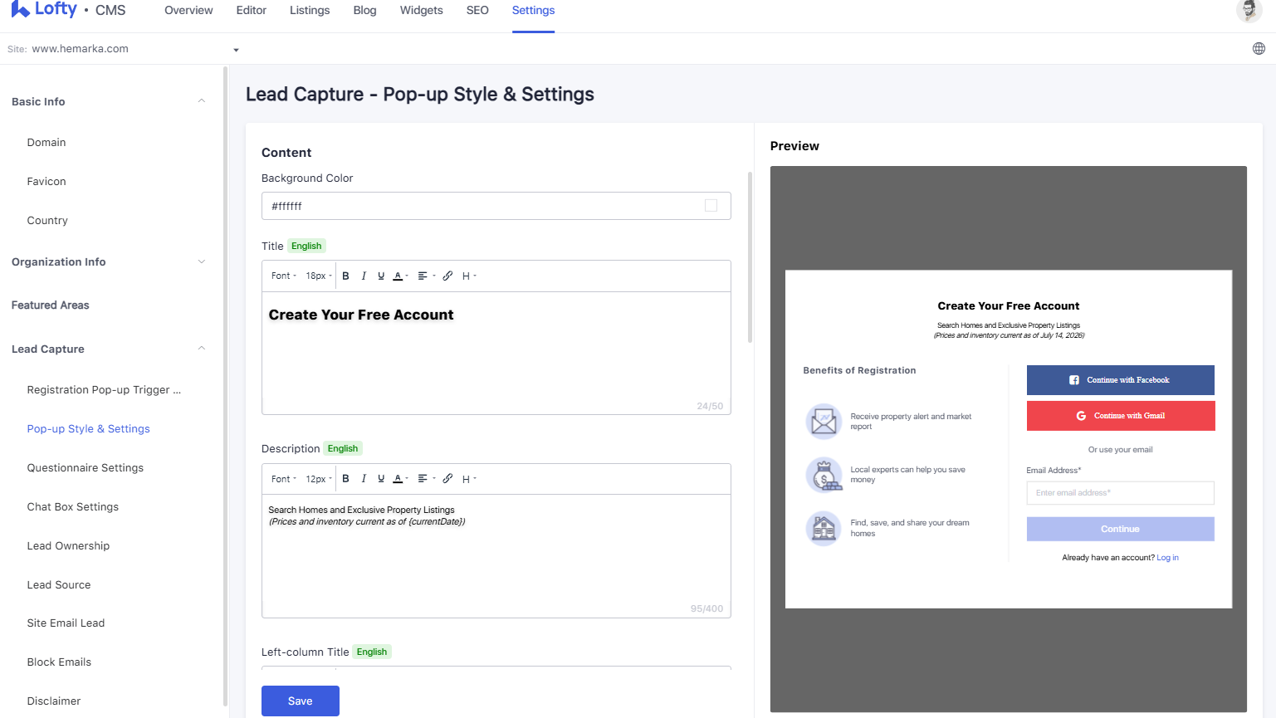
Task: Toggle bold in the Title editor toolbar
Action: pos(345,276)
